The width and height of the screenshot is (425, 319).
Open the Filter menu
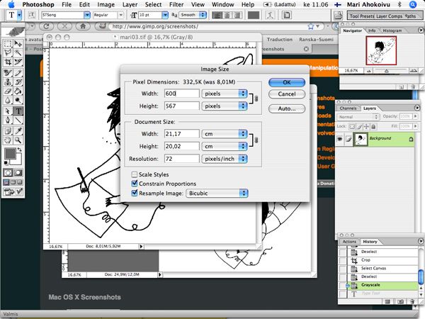176,5
